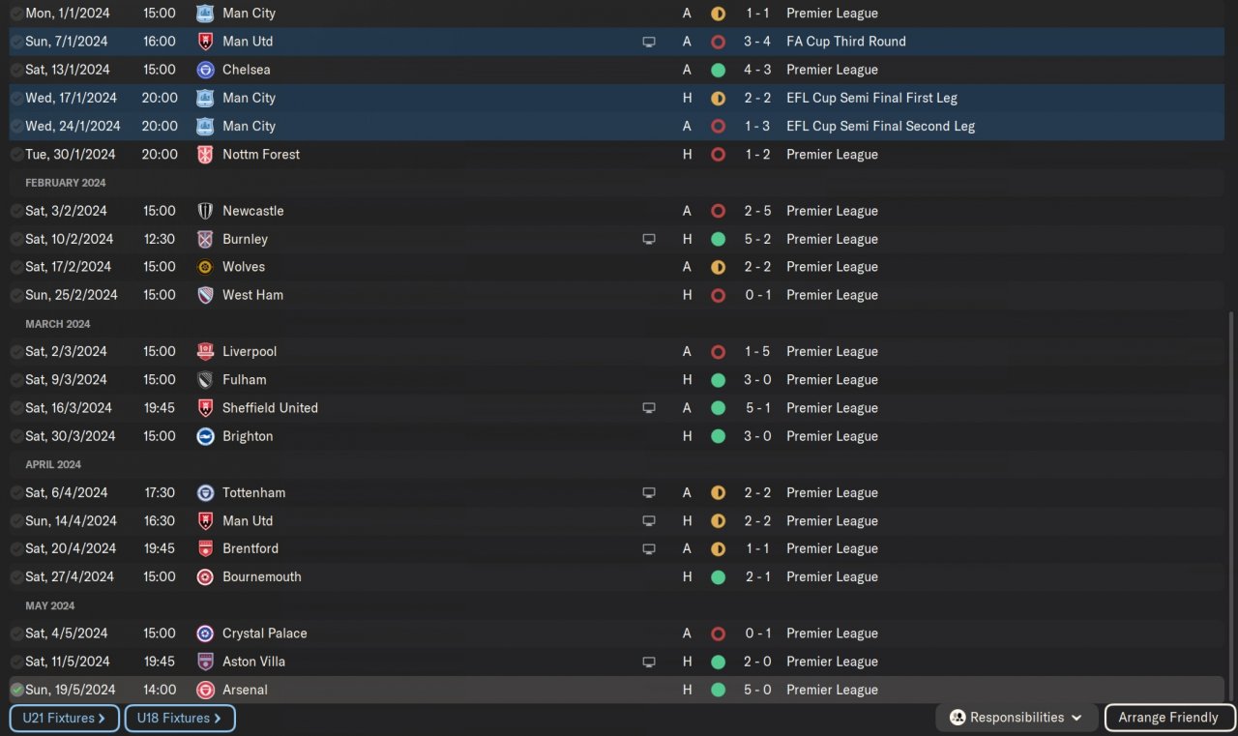Image resolution: width=1238 pixels, height=736 pixels.
Task: Click the green win indicator on Aston Villa row
Action: pyautogui.click(x=718, y=662)
